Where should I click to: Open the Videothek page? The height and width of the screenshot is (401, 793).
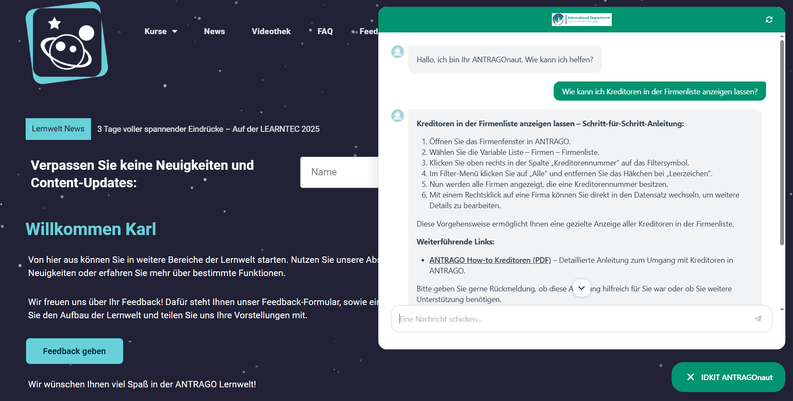pos(271,32)
